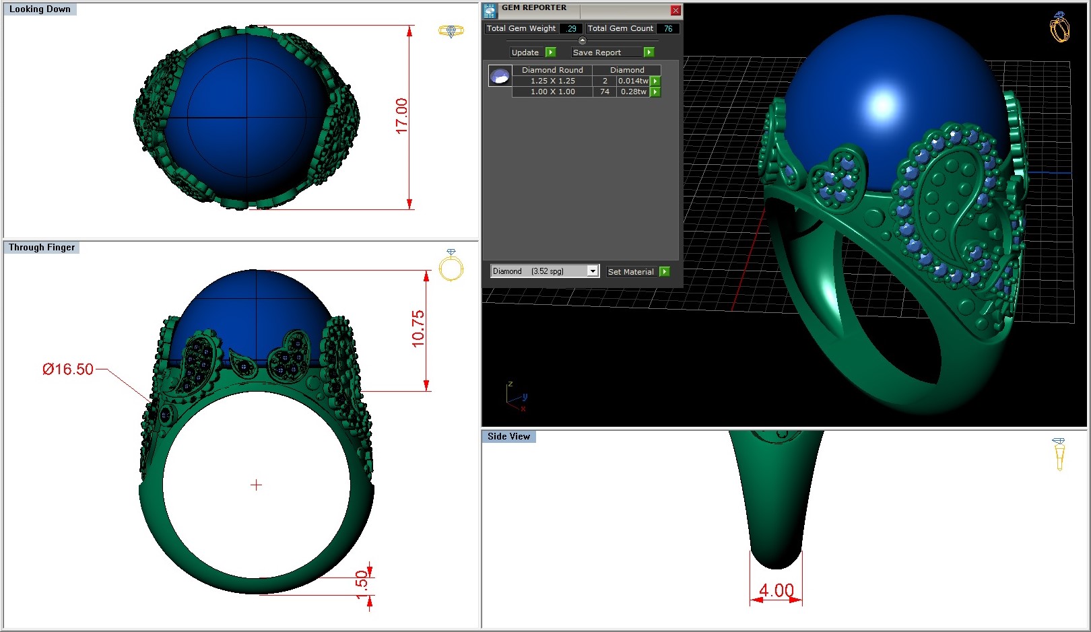Click the Diamond Round column header

coord(553,70)
